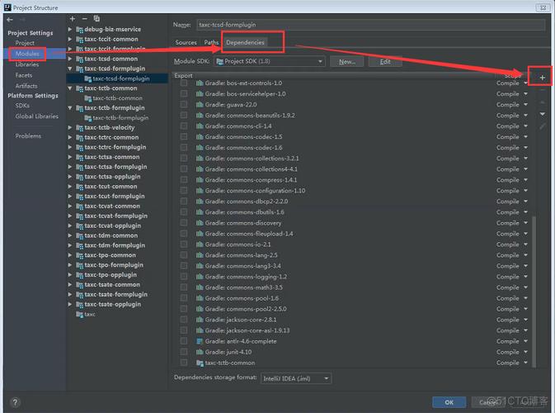The height and width of the screenshot is (413, 555).
Task: Select Libraries under Project Settings
Action: coord(27,64)
